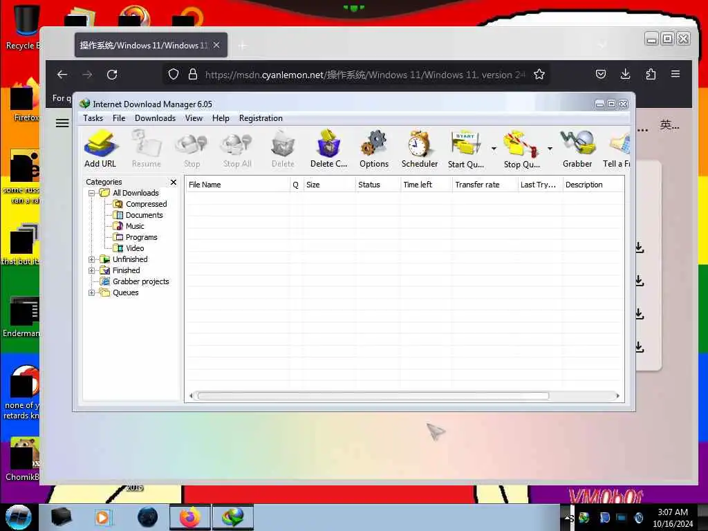Select the Compressed category
708x531 pixels.
pyautogui.click(x=147, y=204)
